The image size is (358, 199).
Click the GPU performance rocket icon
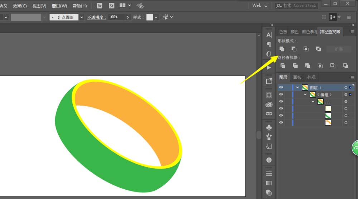tap(140, 6)
